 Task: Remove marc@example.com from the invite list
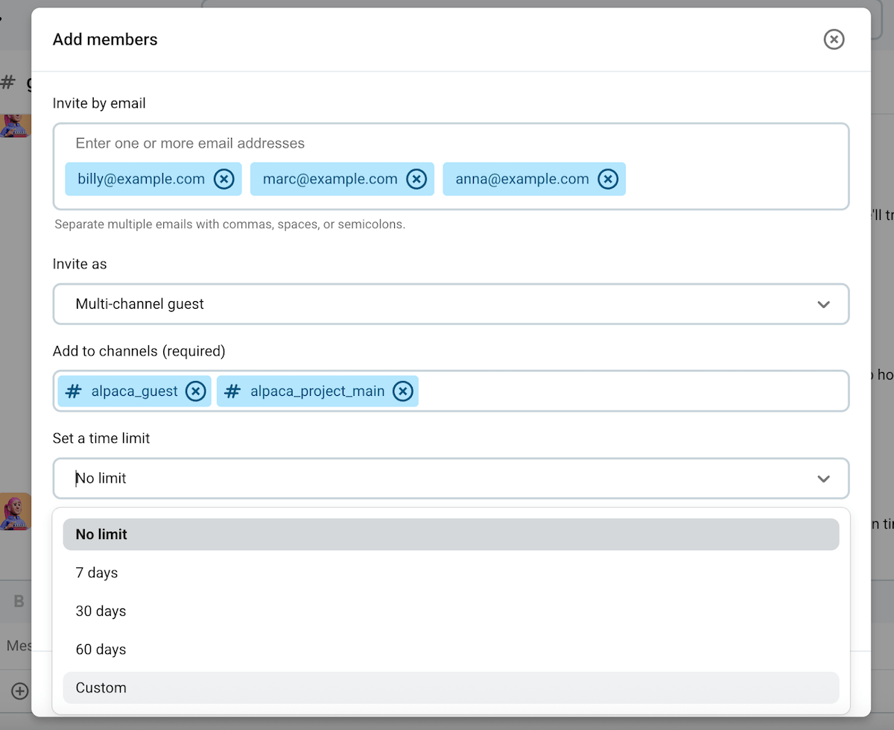416,179
